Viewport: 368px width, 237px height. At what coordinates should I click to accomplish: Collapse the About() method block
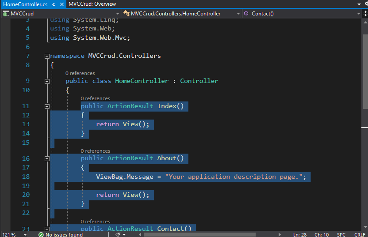pos(47,158)
